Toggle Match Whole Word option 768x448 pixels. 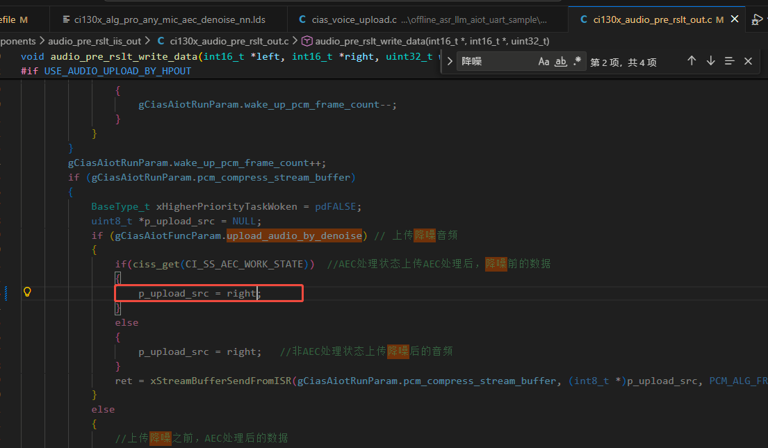(x=560, y=62)
